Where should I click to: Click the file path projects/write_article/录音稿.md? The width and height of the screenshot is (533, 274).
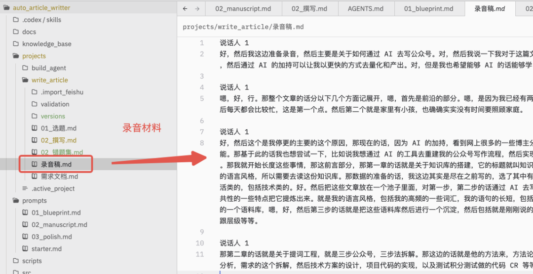[243, 27]
